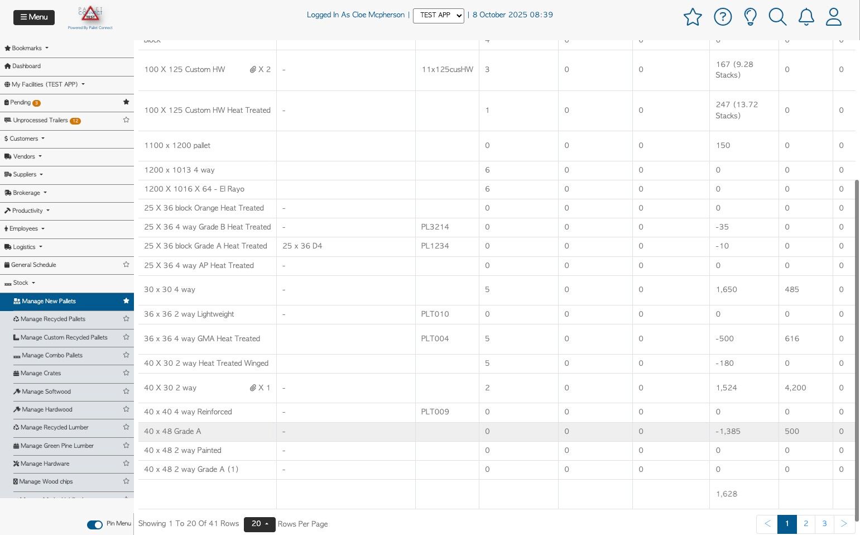Open Manage Wood chips
Screen dimensions: 860x535
click(x=43, y=481)
